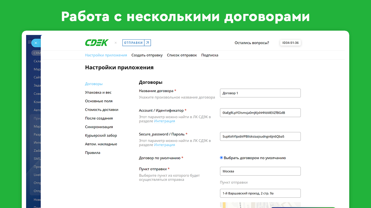Open the hamburger menu in the sidebar

click(29, 42)
